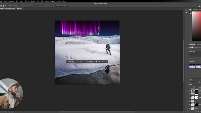Switch to the Farbfelder panel tab
Screen dimensions: 201x113
click(x=195, y=10)
